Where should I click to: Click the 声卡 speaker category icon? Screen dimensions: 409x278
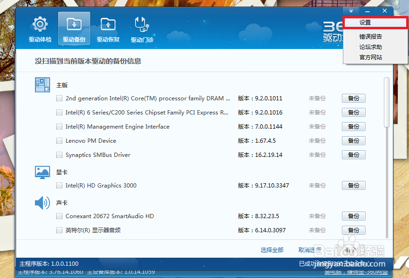42,203
